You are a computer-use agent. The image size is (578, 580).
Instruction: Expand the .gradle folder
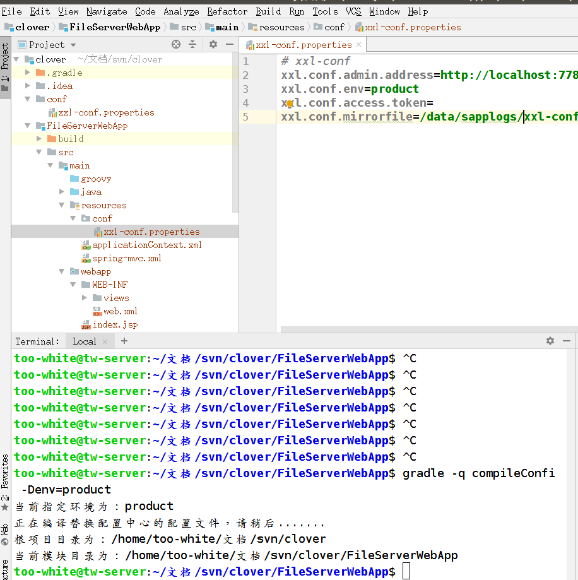(27, 73)
